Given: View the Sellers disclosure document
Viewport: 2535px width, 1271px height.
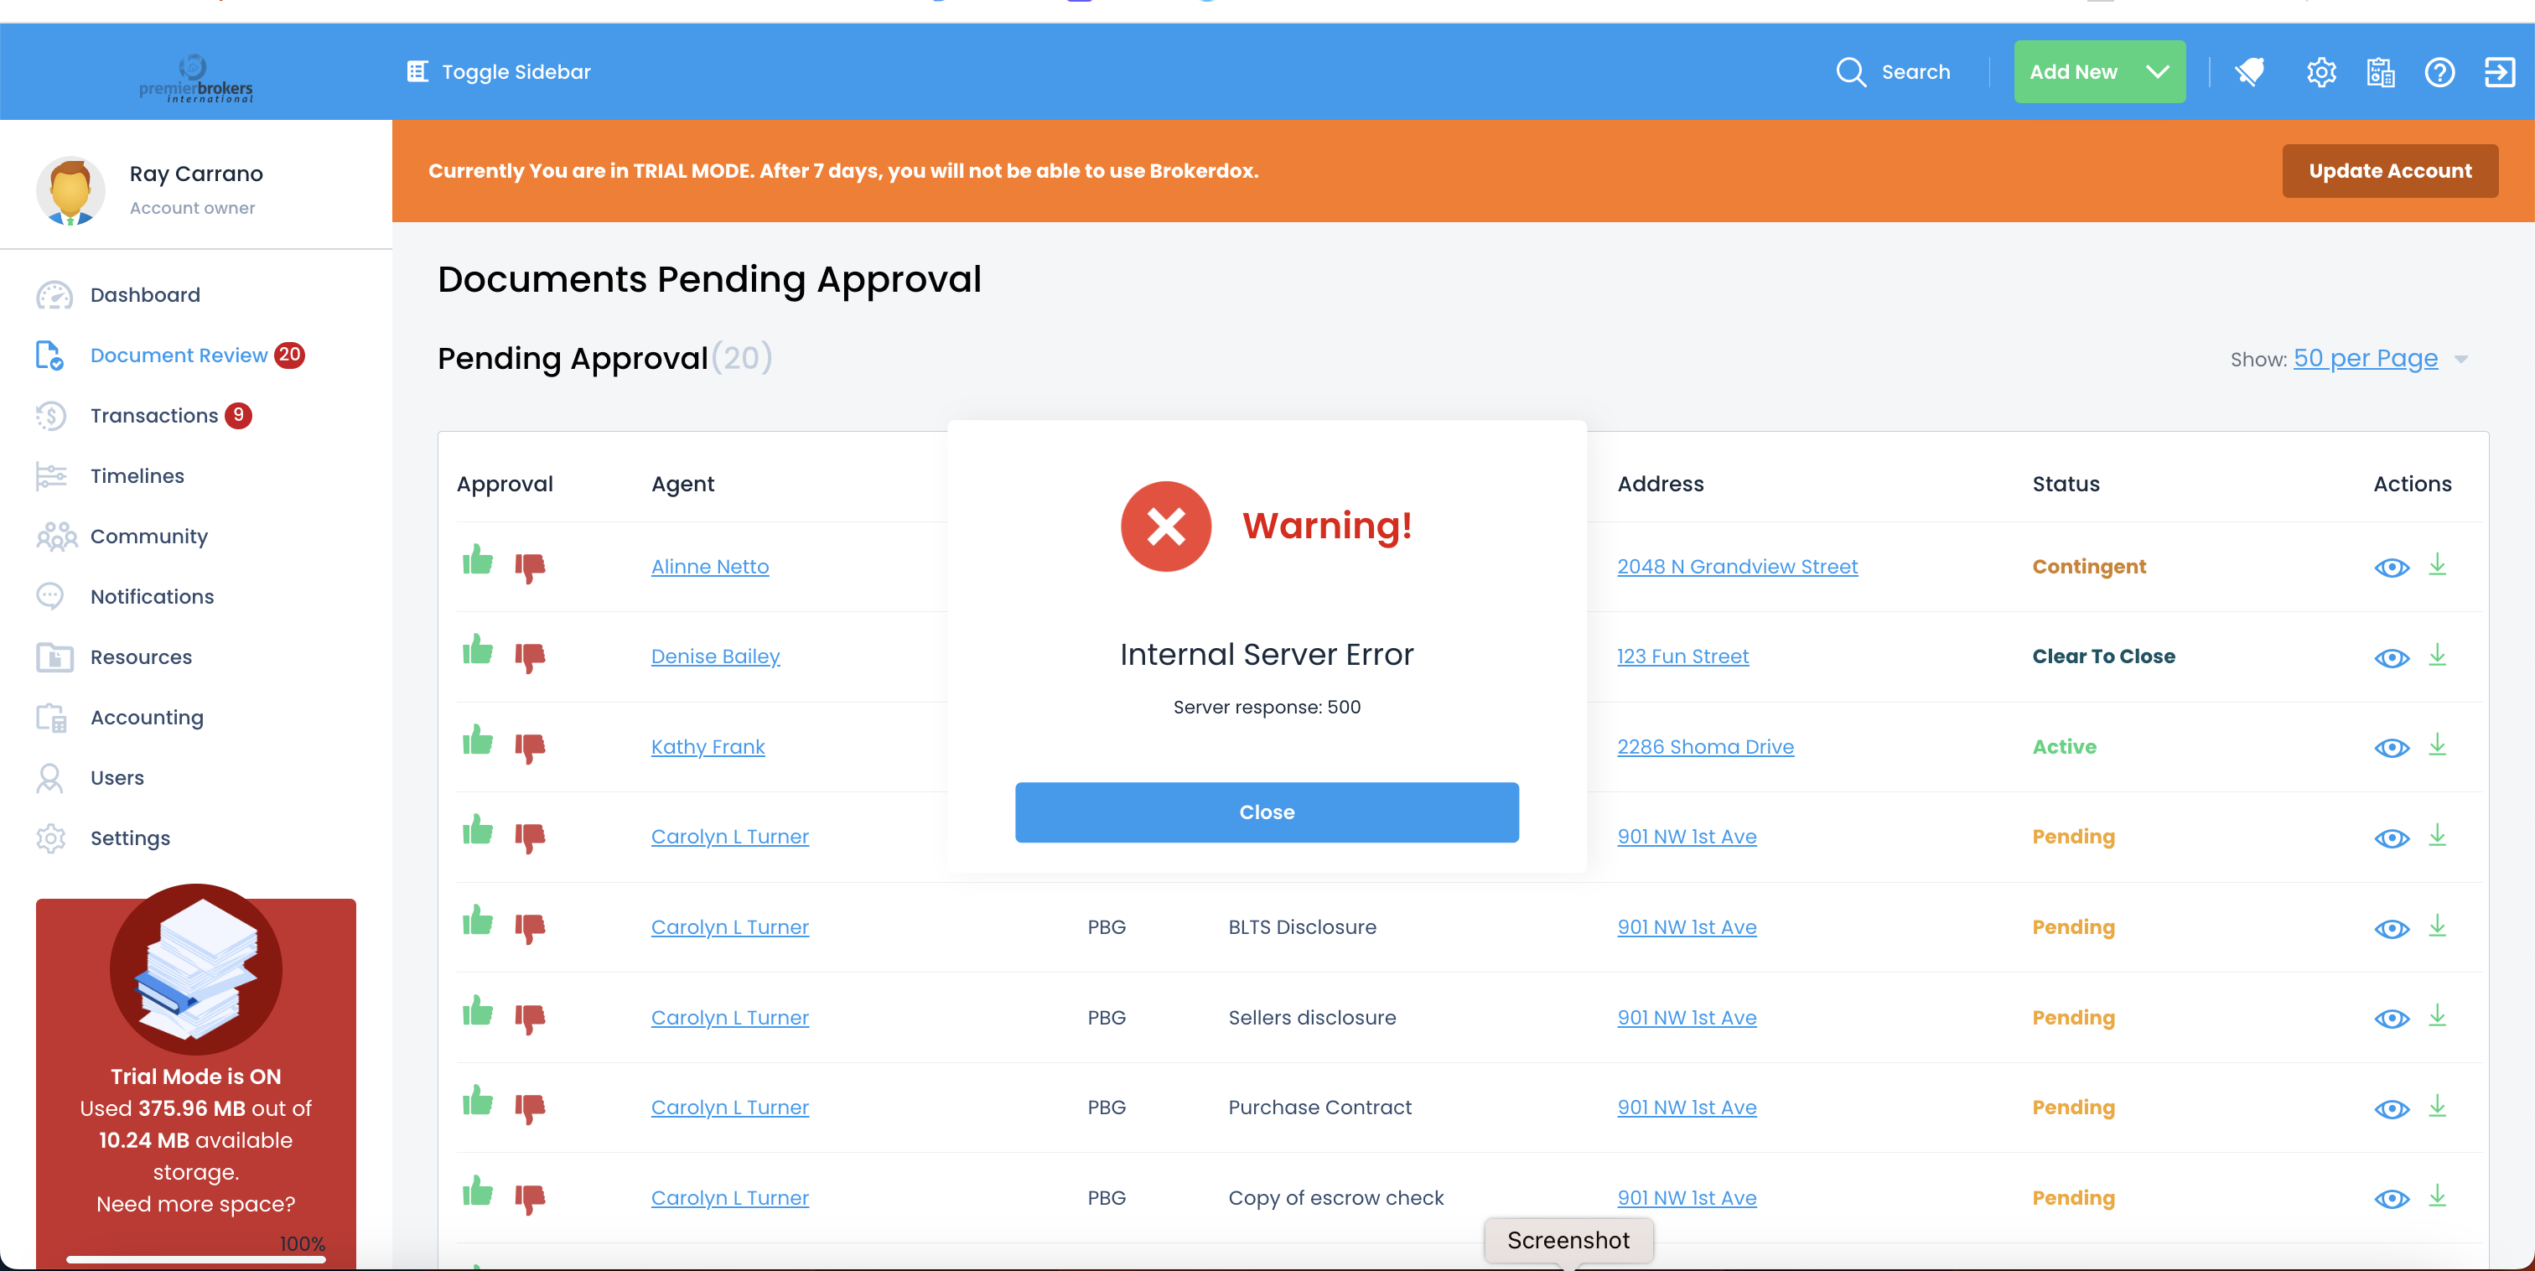Looking at the screenshot, I should [x=2392, y=1019].
